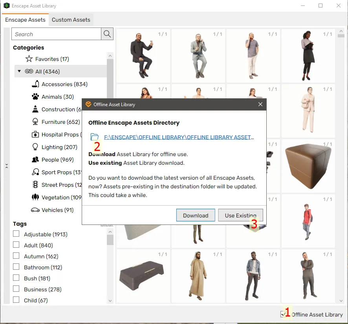This screenshot has width=348, height=324.
Task: Collapse the All (4346) category tree
Action: coord(19,71)
